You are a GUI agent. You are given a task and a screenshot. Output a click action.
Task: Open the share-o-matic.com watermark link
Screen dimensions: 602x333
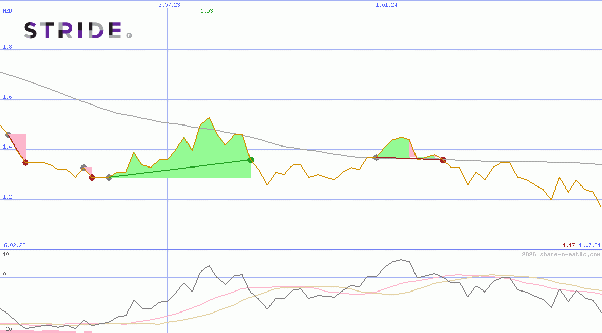561,254
